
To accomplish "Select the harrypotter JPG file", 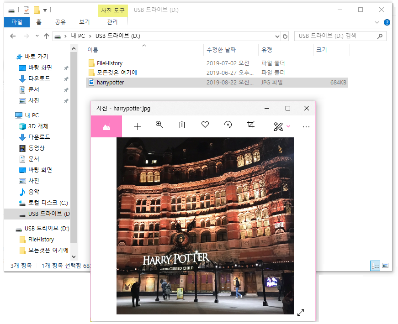I will (x=217, y=83).
